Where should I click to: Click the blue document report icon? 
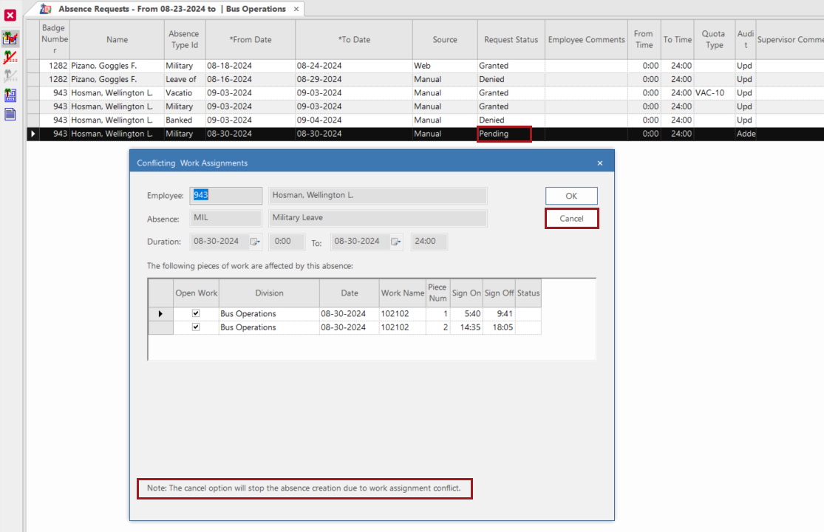[x=10, y=114]
